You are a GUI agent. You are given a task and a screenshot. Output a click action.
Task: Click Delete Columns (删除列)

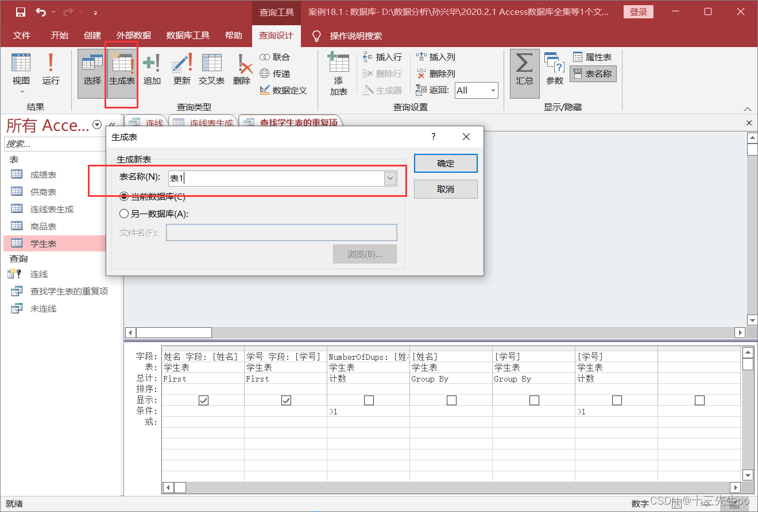click(x=436, y=73)
